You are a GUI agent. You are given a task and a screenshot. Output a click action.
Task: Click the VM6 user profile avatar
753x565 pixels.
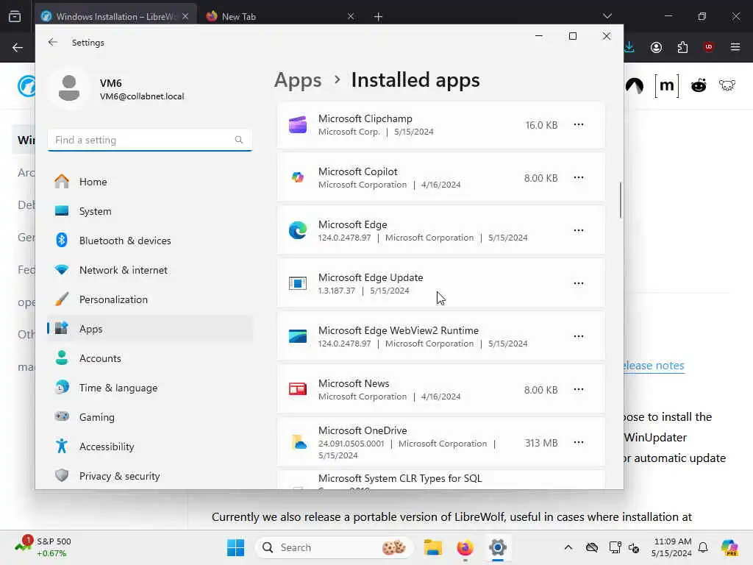coord(69,88)
